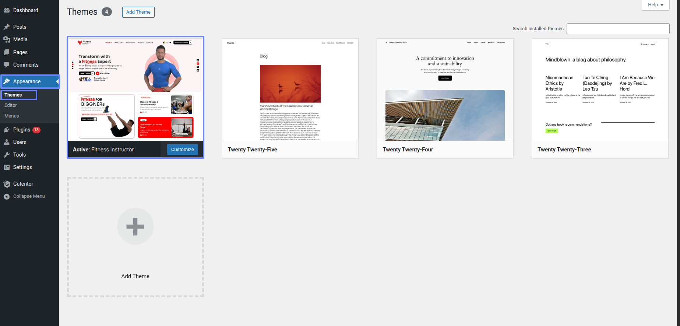The image size is (680, 326).
Task: Click the Media library icon
Action: pos(7,39)
